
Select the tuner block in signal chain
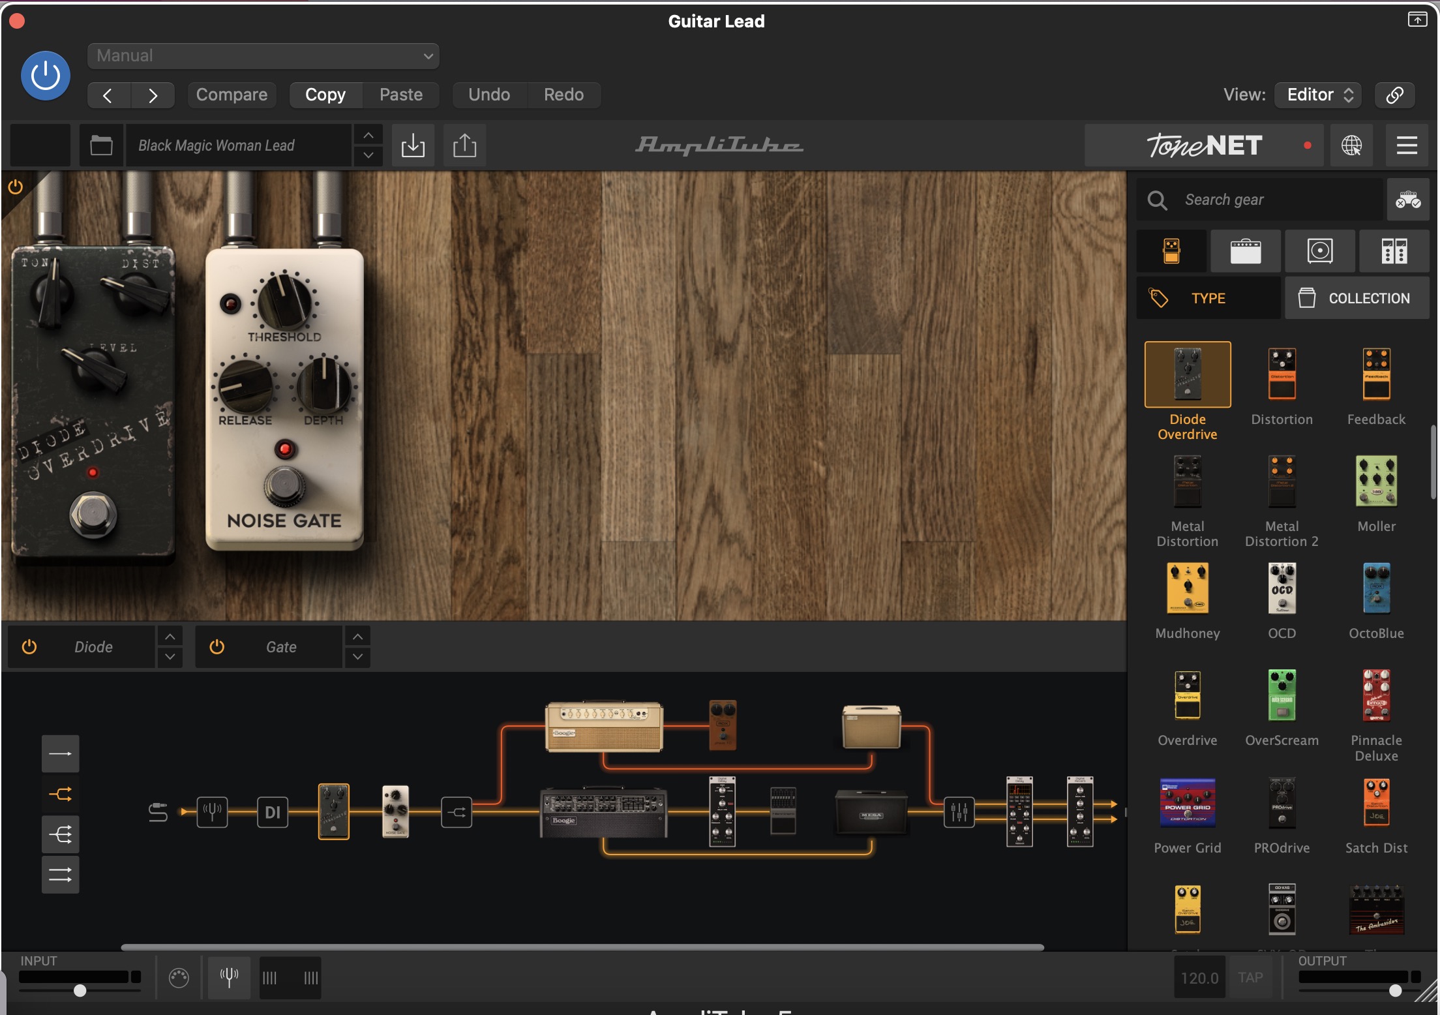click(212, 812)
